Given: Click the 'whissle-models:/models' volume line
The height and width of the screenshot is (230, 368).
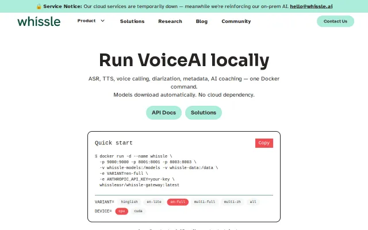Looking at the screenshot, I should click(x=159, y=168).
